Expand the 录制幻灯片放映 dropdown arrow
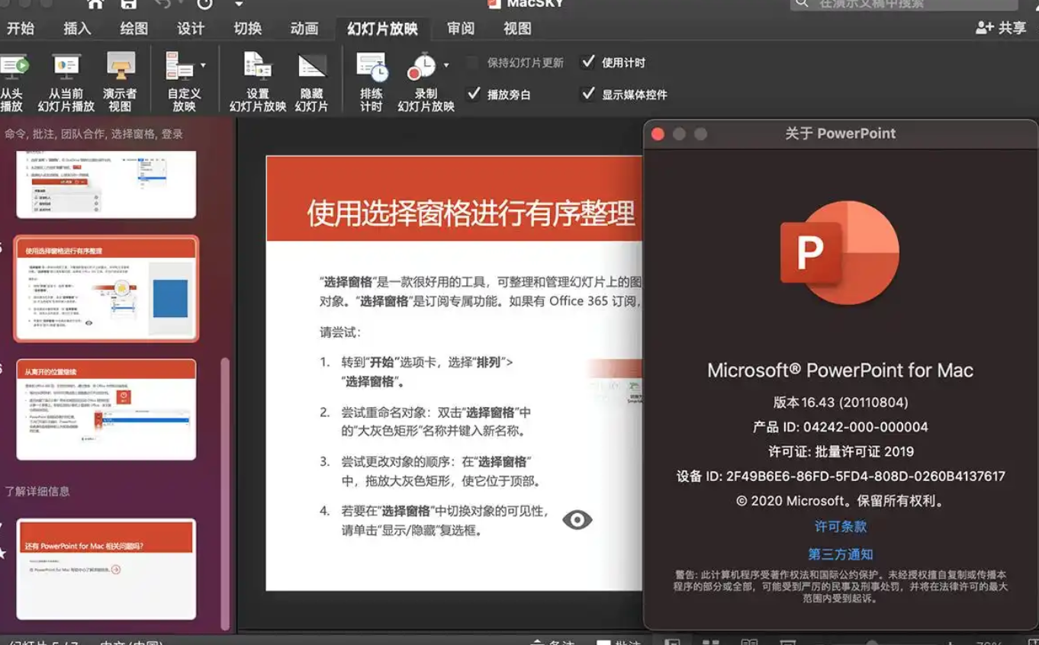The height and width of the screenshot is (645, 1039). tap(446, 66)
